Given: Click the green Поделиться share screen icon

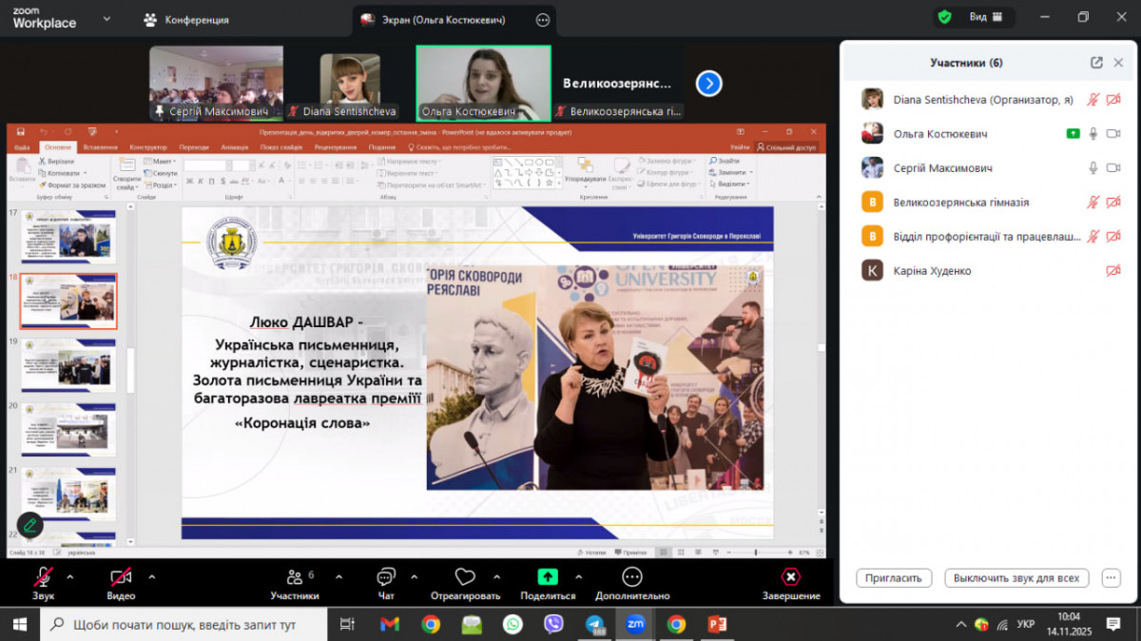Looking at the screenshot, I should [548, 577].
